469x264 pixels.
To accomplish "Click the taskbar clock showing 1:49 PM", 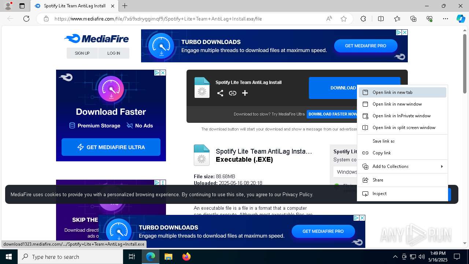I will tap(437, 257).
